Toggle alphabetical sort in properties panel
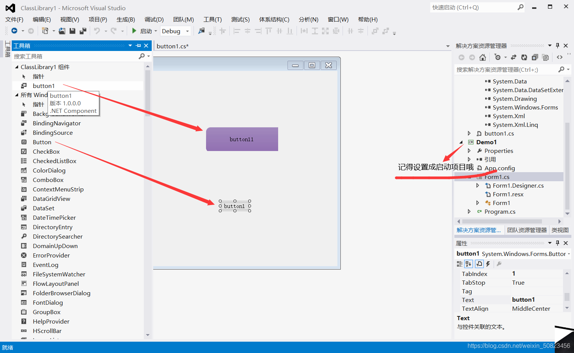 coord(468,264)
